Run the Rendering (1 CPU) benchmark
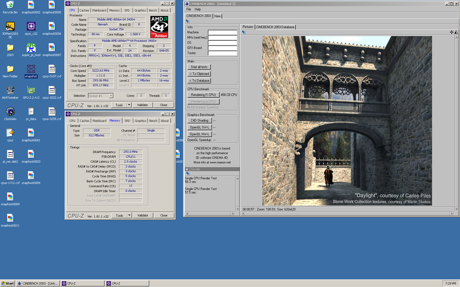The height and width of the screenshot is (287, 460). (x=203, y=95)
